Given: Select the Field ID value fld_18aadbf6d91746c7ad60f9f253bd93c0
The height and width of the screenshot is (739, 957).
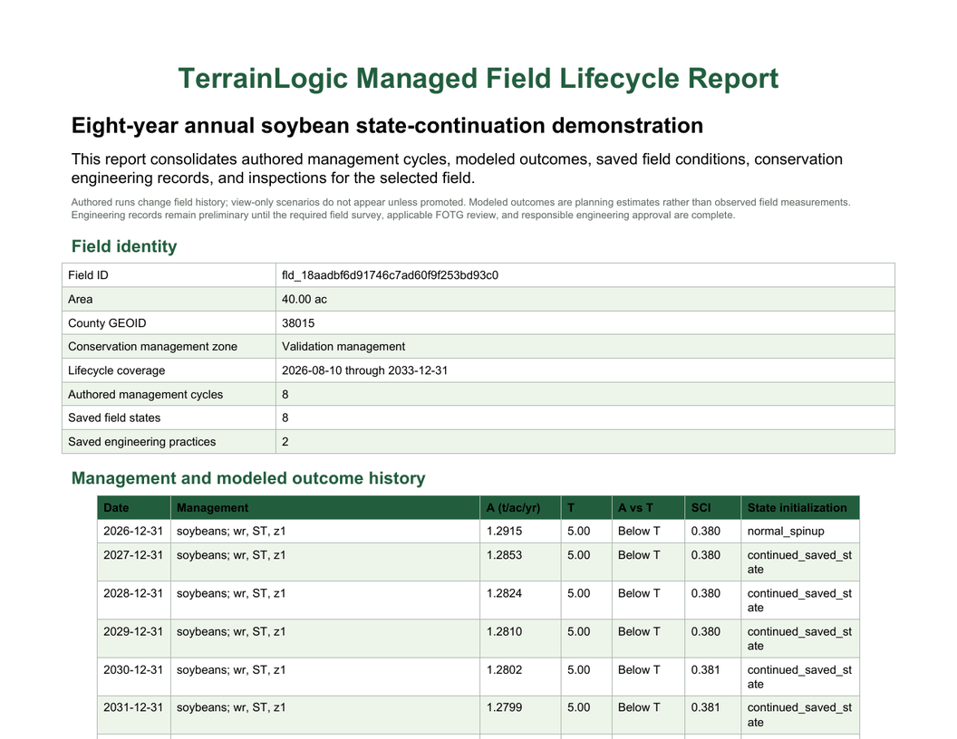Looking at the screenshot, I should tap(390, 275).
